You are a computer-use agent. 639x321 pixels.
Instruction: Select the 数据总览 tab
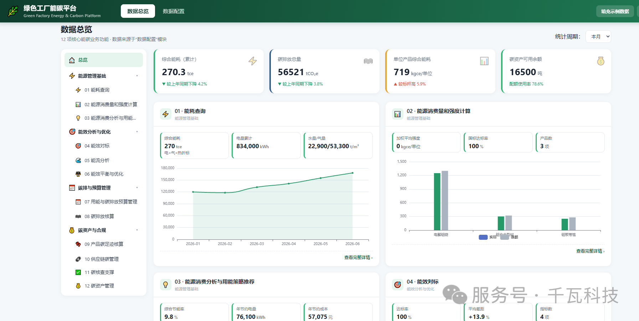(x=138, y=11)
